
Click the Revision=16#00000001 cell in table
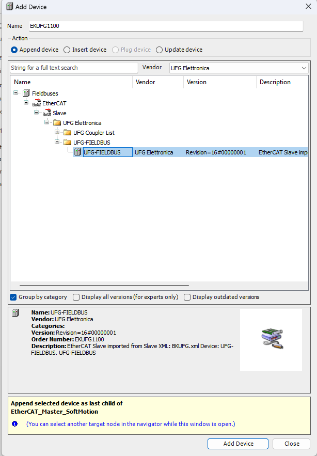[216, 152]
